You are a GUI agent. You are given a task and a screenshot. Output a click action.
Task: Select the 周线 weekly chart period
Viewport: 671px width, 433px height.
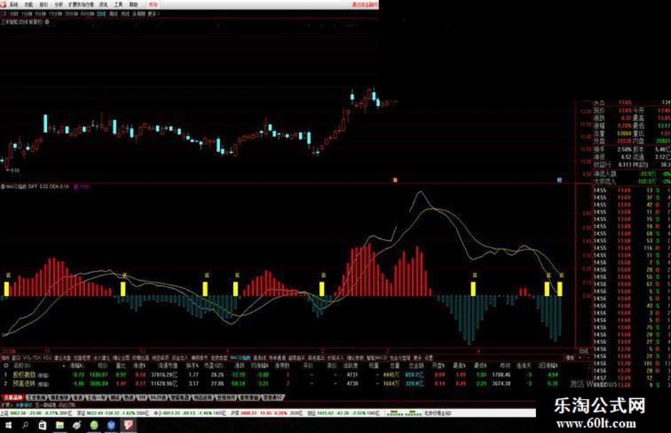[x=113, y=14]
